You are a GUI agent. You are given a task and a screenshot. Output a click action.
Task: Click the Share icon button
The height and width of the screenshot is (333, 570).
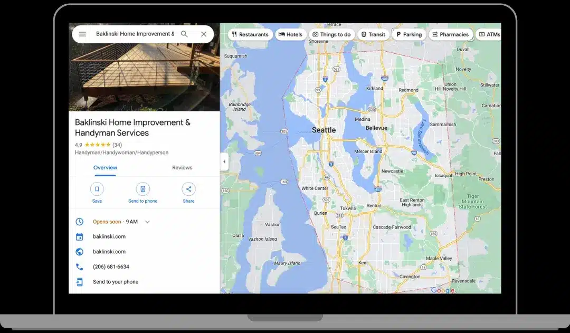[x=188, y=189]
